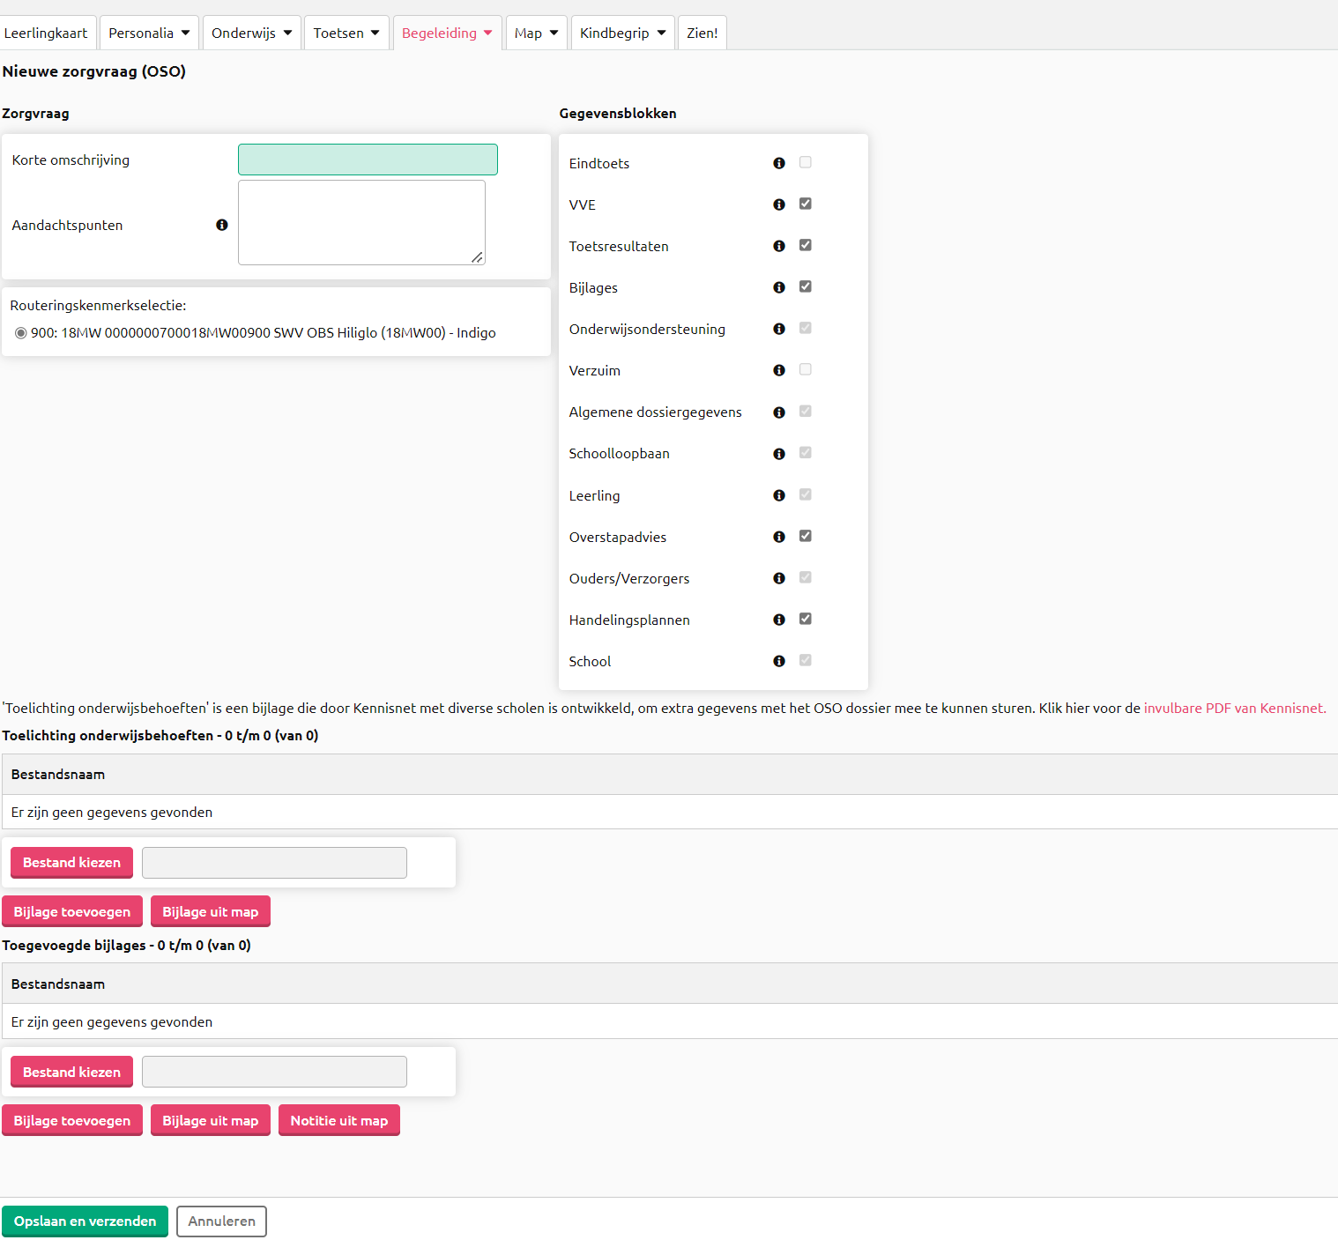Add attachment under Toelichting onderwijsbehoeften
Viewport: 1338px width, 1240px height.
click(72, 912)
